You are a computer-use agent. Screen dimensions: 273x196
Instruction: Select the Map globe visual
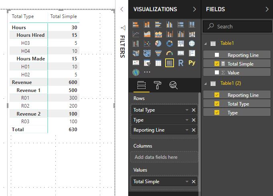point(192,44)
